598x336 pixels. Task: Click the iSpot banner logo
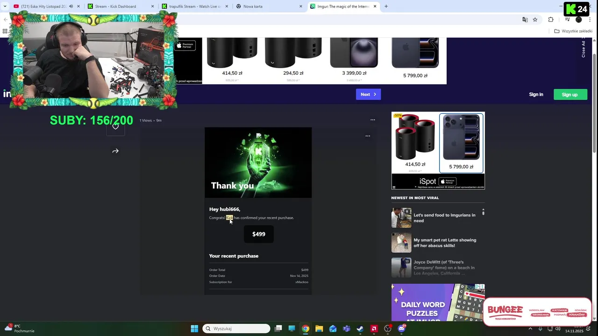(438, 181)
